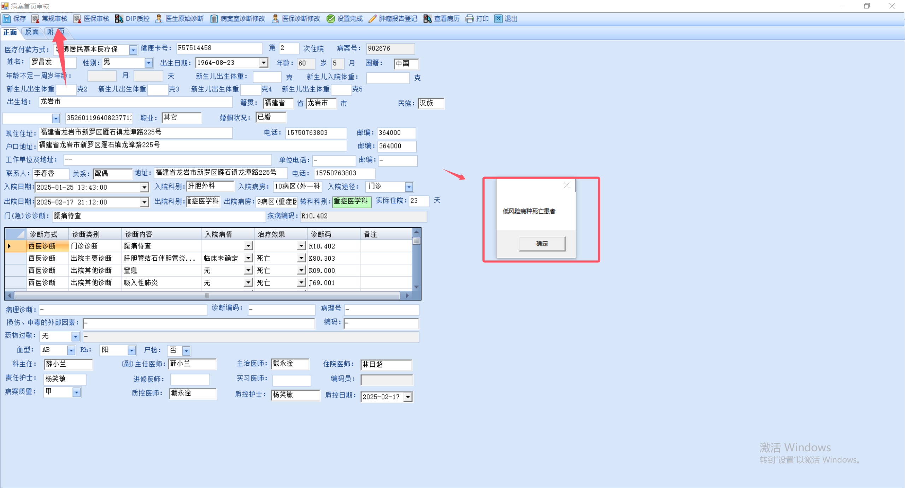Screen dimensions: 905x488
Task: Click the Save (保存) toolbar icon
Action: click(7, 19)
